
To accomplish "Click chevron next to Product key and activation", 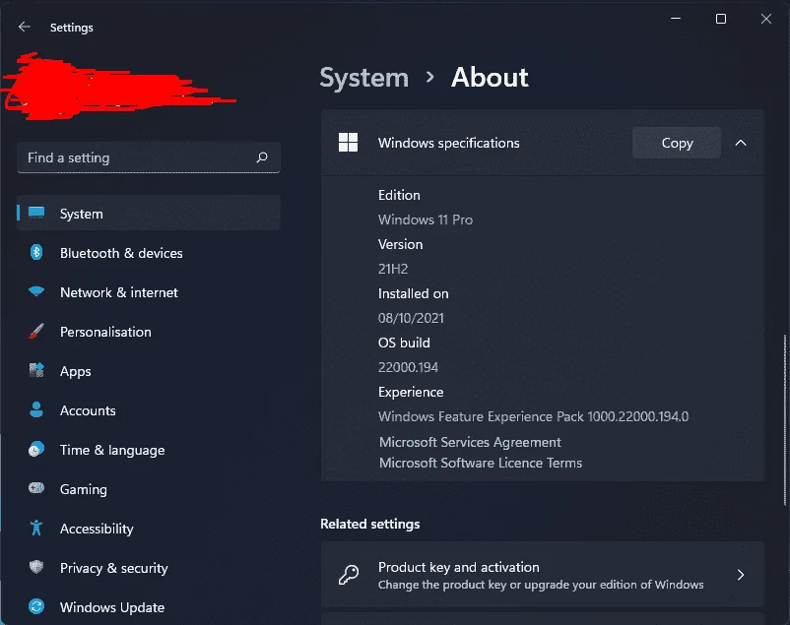I will point(741,575).
